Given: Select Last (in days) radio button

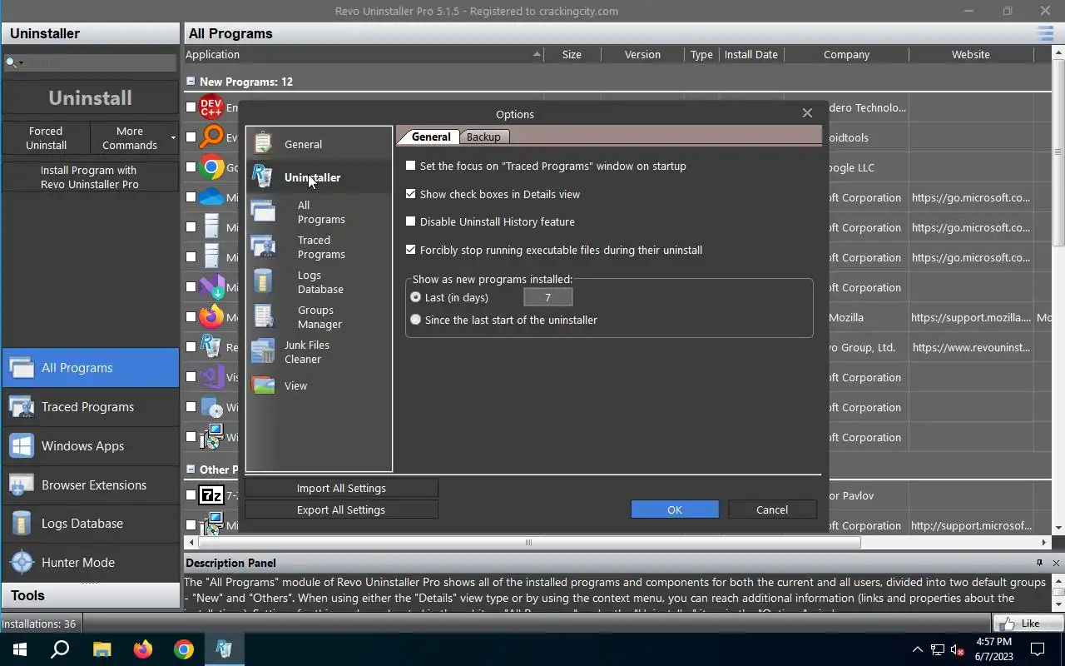Looking at the screenshot, I should click(x=416, y=297).
